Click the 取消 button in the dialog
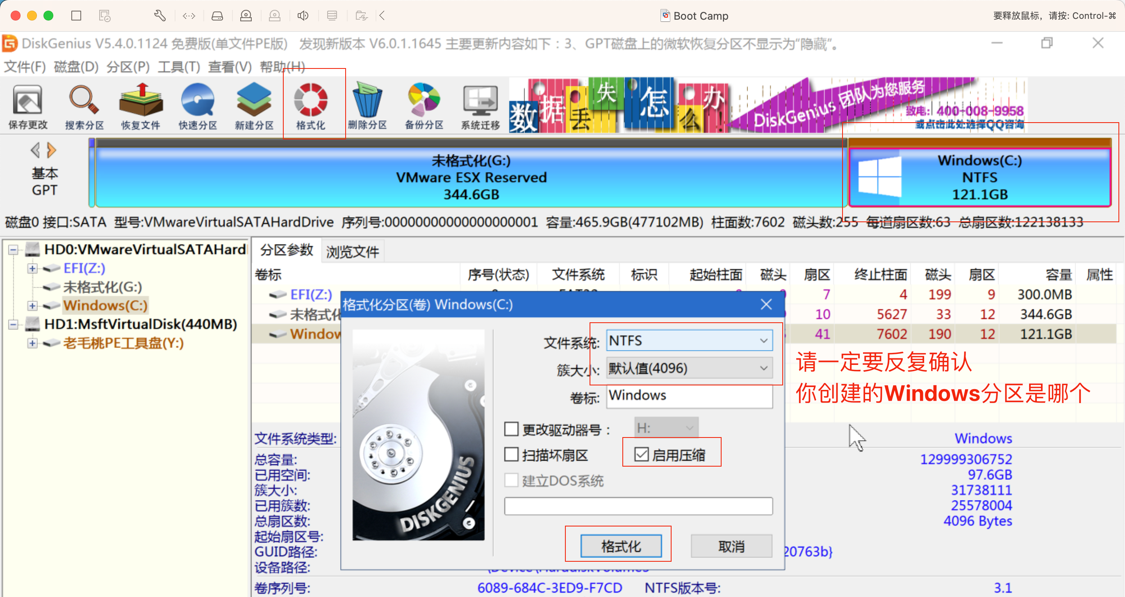This screenshot has height=597, width=1125. (731, 546)
